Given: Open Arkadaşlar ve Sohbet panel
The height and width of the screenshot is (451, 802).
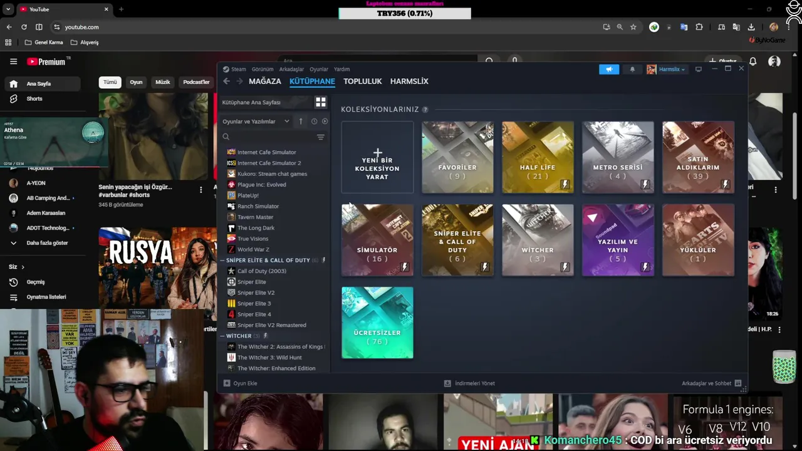Looking at the screenshot, I should [712, 383].
